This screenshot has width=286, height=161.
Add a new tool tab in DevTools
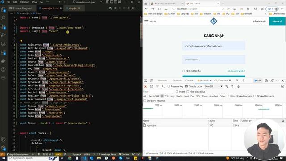[243, 80]
